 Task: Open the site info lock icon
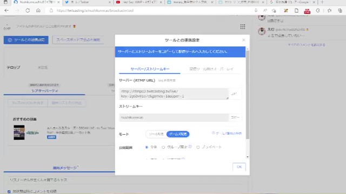[x=51, y=10]
